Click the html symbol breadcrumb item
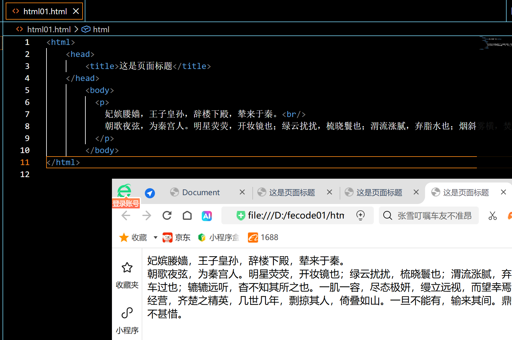 tap(96, 29)
